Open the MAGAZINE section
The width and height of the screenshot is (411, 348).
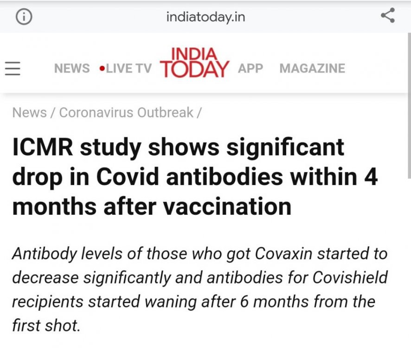coord(312,68)
